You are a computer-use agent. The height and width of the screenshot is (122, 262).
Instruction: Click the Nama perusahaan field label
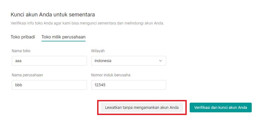tap(28, 75)
